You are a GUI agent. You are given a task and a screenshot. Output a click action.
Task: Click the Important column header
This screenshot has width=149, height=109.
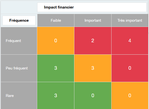pos(93,20)
